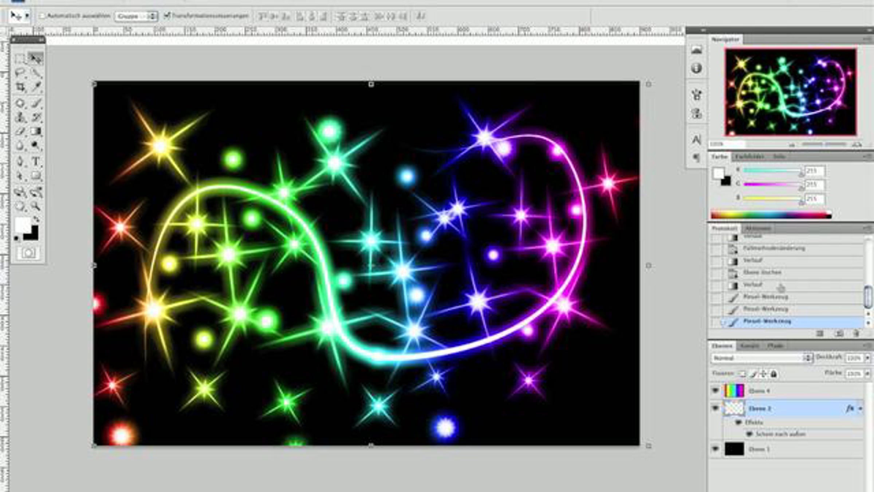Select the Ebene löschen history step
The width and height of the screenshot is (874, 492).
pos(762,272)
